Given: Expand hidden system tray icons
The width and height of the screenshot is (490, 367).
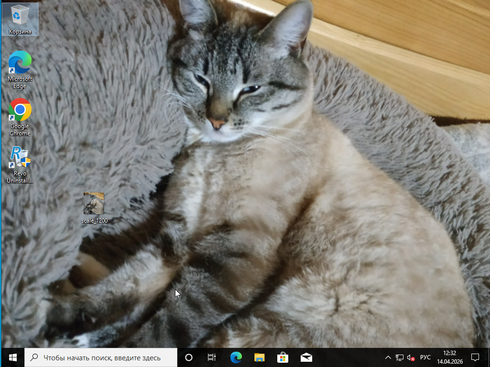Looking at the screenshot, I should pyautogui.click(x=388, y=357).
